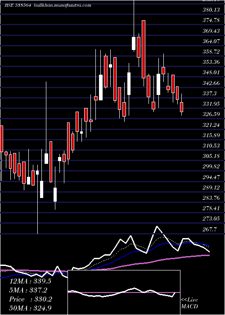Click the <<Live MACD label

point(189,303)
